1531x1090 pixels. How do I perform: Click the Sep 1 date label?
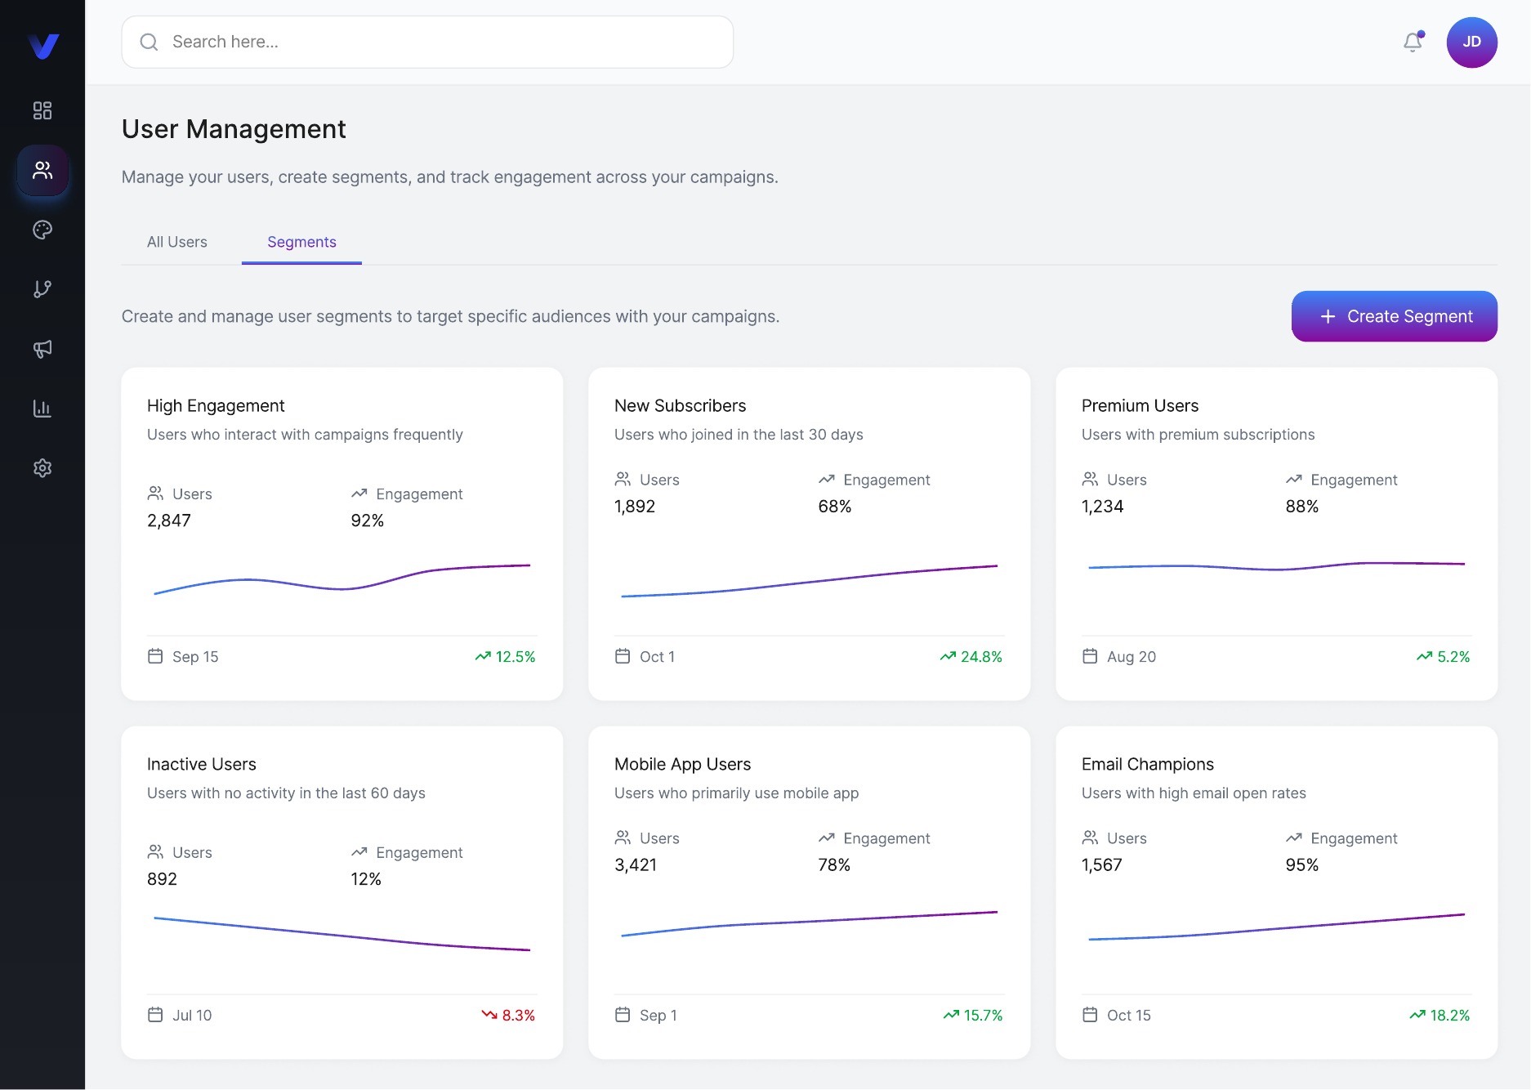point(658,1016)
